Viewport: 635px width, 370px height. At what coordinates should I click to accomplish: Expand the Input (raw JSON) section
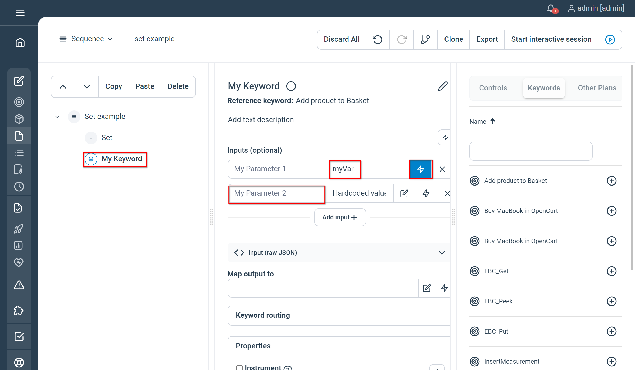pos(441,253)
